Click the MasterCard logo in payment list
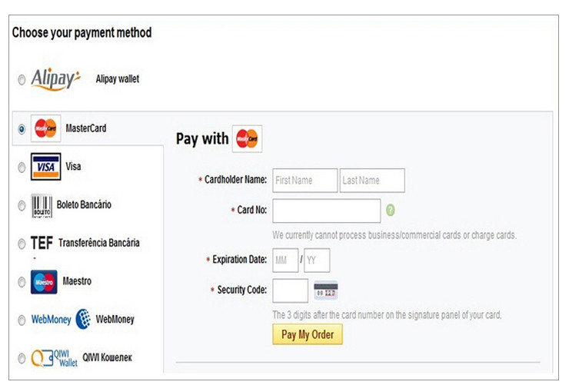The width and height of the screenshot is (569, 385). (x=45, y=128)
